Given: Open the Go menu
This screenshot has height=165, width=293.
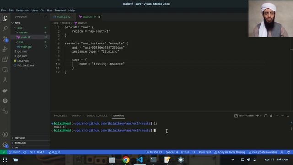Looking at the screenshot, I should (43, 11).
